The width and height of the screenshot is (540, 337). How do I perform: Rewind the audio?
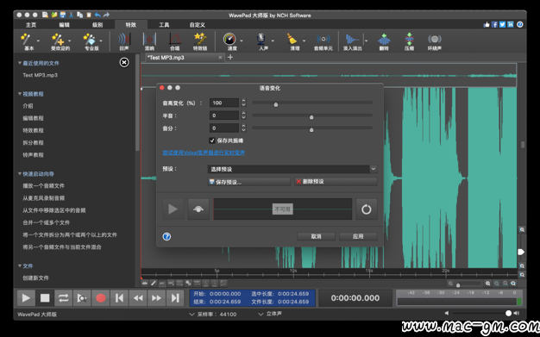pyautogui.click(x=138, y=297)
